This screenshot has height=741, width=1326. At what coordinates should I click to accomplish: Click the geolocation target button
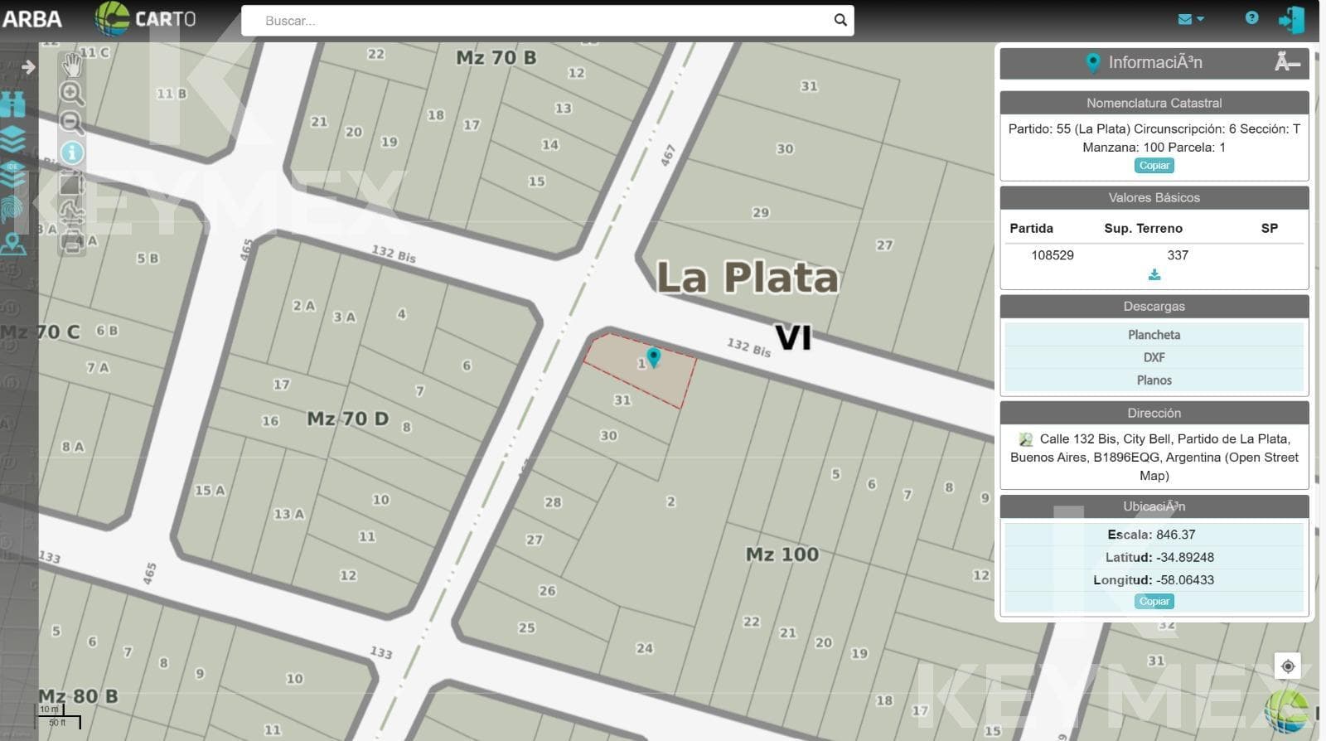(1287, 666)
